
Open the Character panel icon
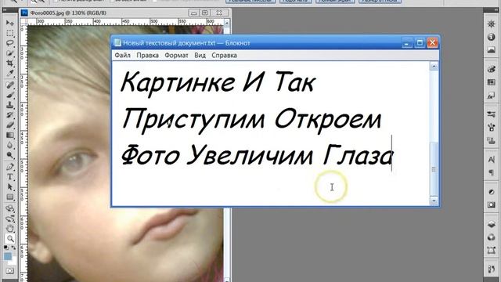(492, 159)
